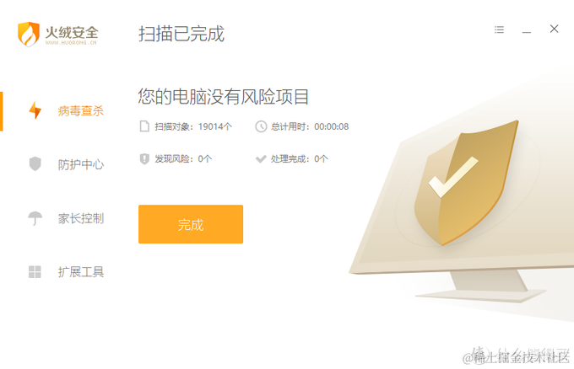The width and height of the screenshot is (574, 369).
Task: Select the lightning bolt virus scan icon
Action: tap(35, 110)
